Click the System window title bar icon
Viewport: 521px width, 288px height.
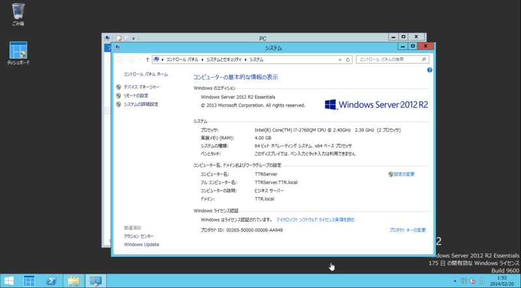coord(117,47)
